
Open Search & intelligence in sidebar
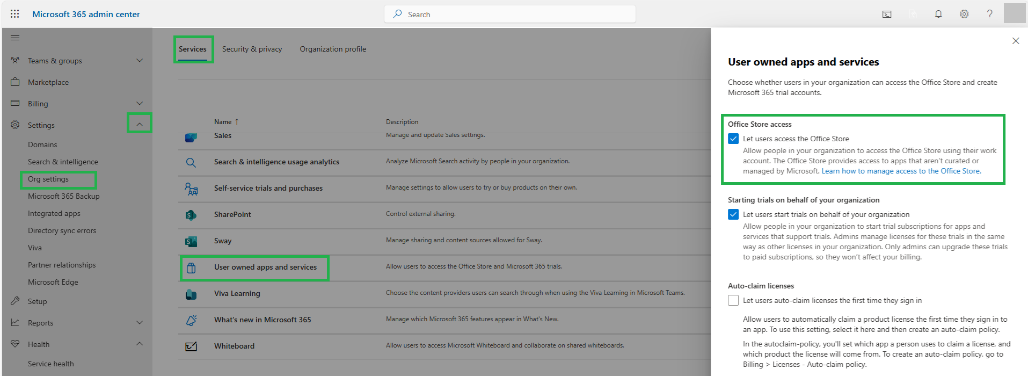tap(63, 162)
